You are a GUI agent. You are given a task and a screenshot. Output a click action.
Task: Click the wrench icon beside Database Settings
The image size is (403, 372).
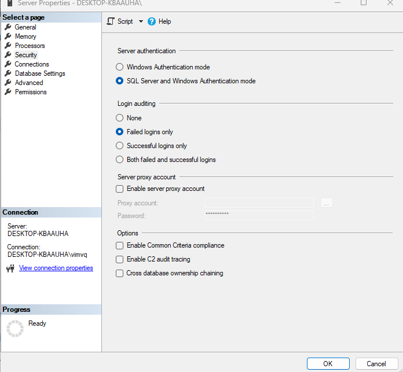pos(8,73)
